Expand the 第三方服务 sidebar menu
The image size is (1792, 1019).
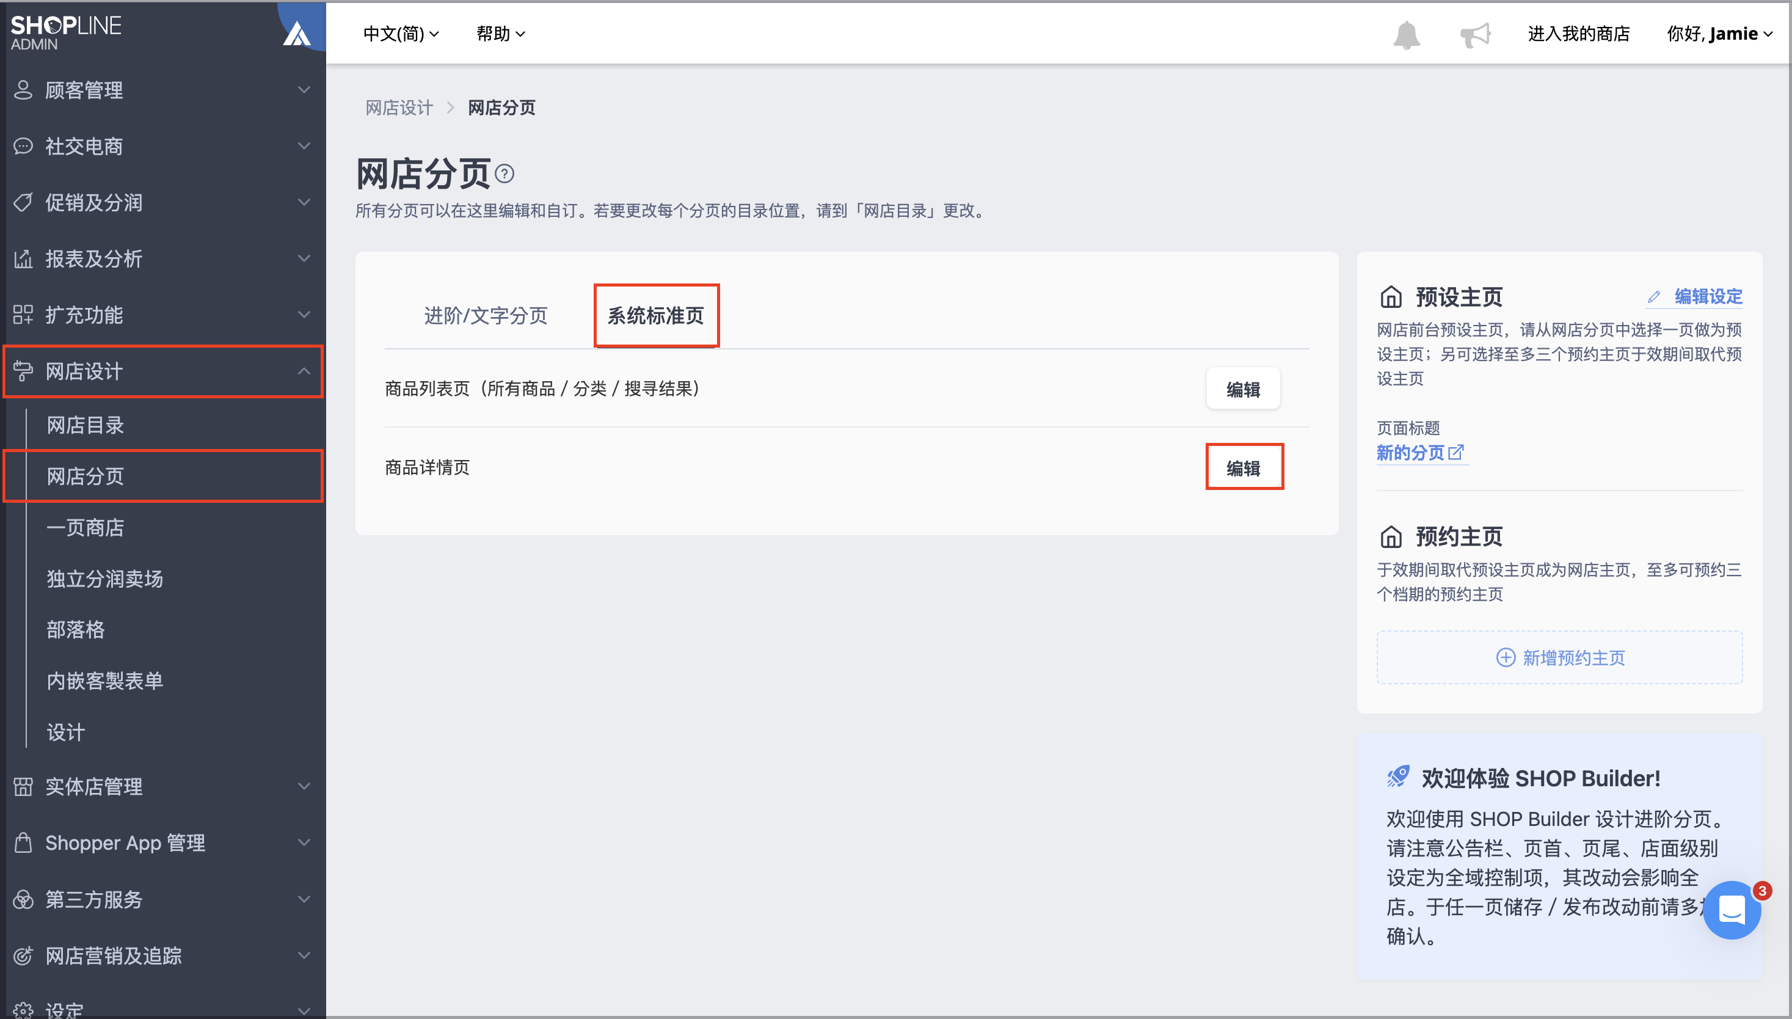163,899
